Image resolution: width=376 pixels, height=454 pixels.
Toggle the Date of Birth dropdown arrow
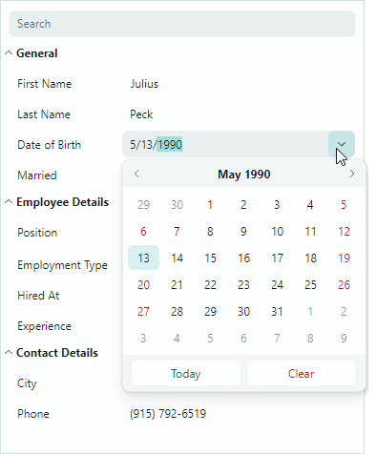click(342, 144)
